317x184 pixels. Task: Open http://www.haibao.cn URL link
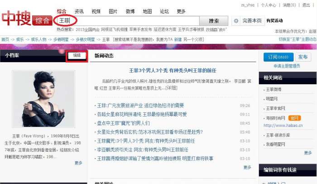click(x=283, y=126)
